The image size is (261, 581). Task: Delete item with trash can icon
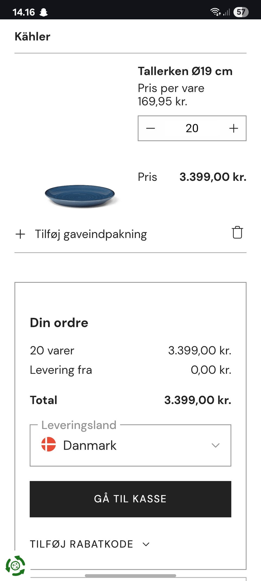point(237,233)
